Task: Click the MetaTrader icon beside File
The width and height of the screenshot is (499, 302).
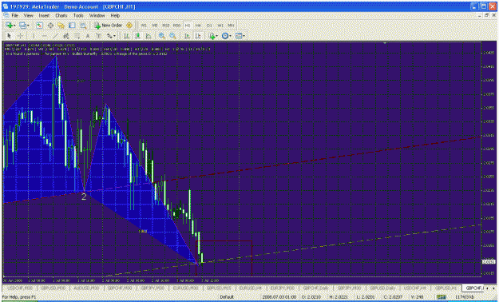Action: [6, 15]
